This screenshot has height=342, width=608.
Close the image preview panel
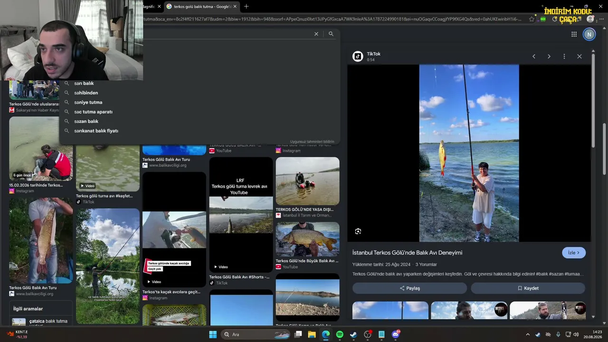pyautogui.click(x=579, y=57)
